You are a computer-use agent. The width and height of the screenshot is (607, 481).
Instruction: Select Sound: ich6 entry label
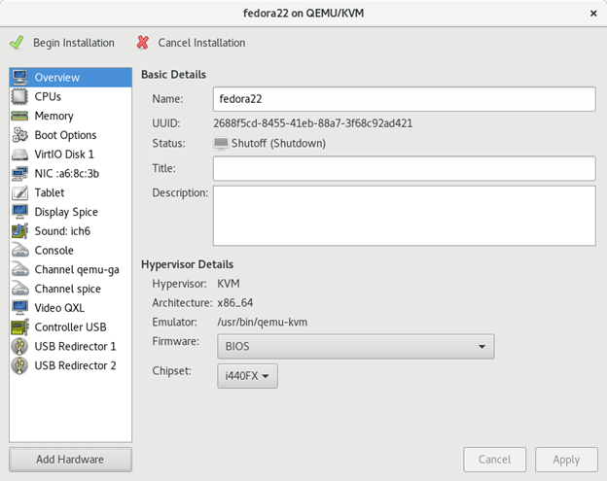[62, 231]
